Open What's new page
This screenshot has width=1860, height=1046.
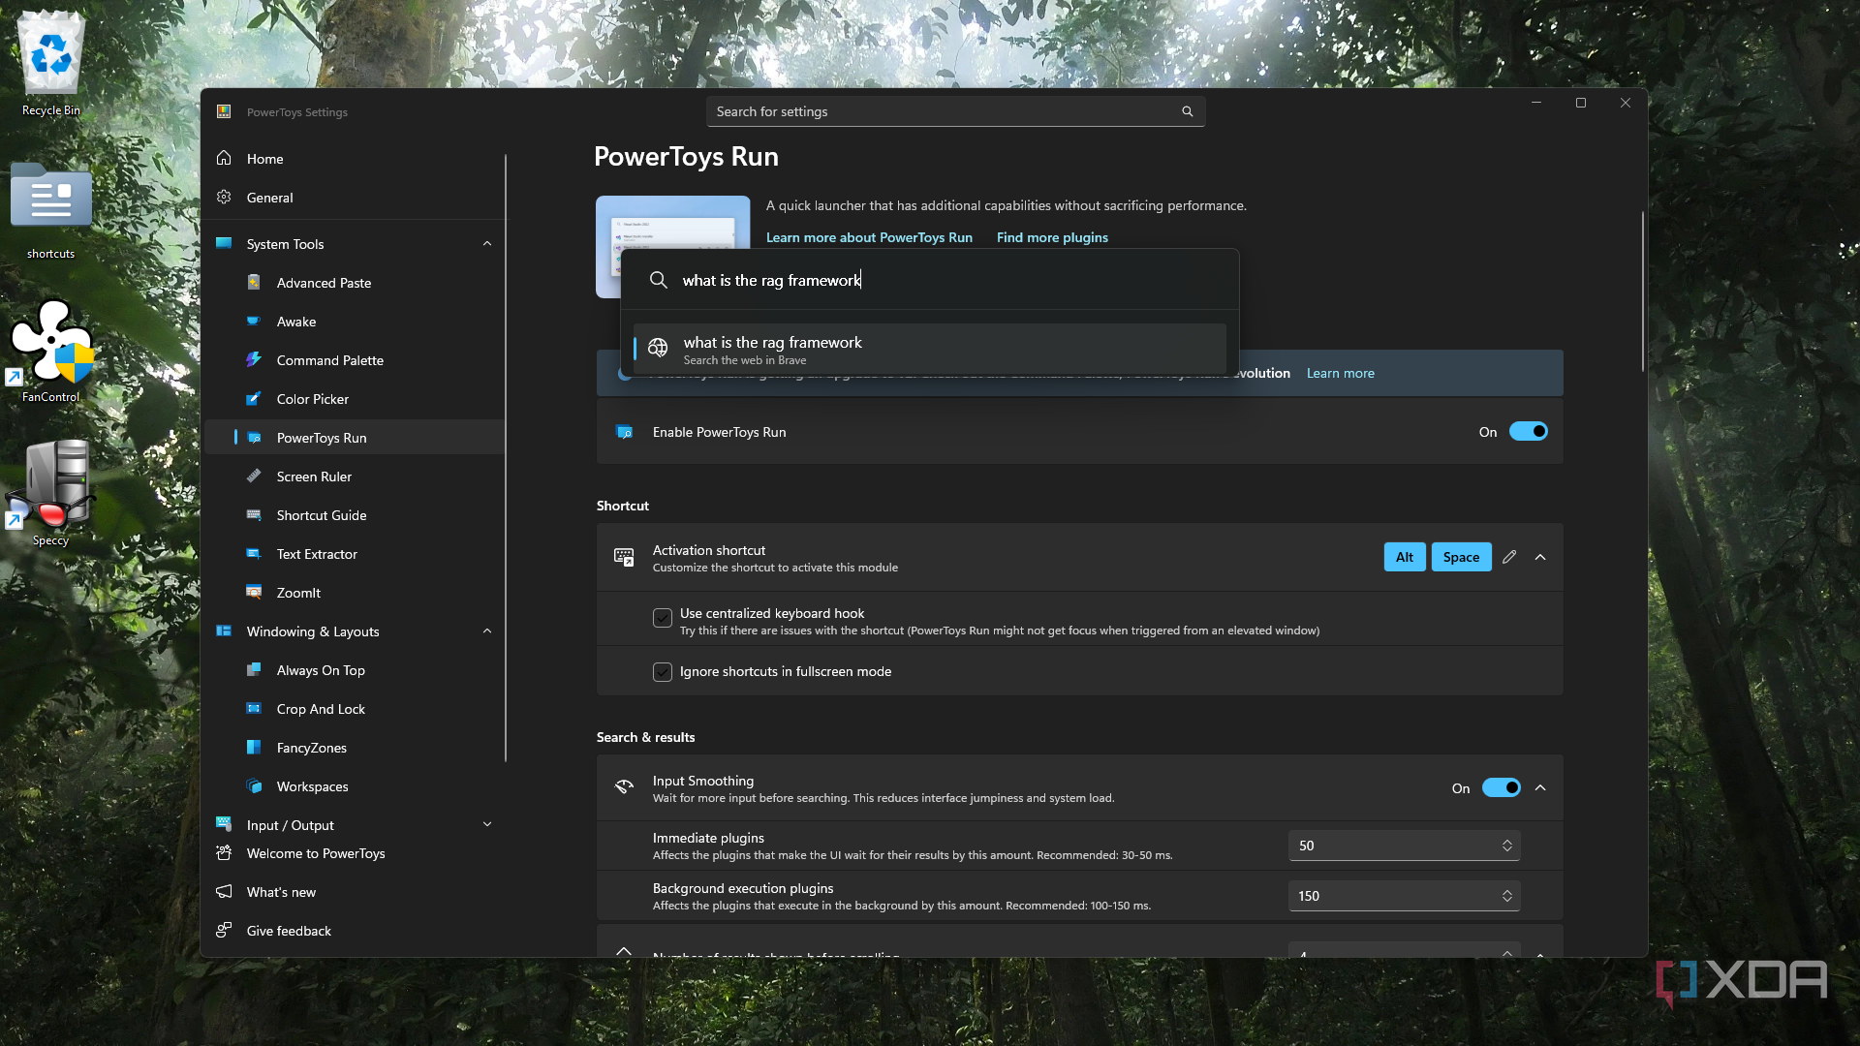[x=355, y=892]
